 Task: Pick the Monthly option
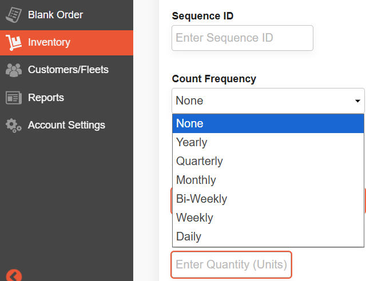click(x=268, y=180)
